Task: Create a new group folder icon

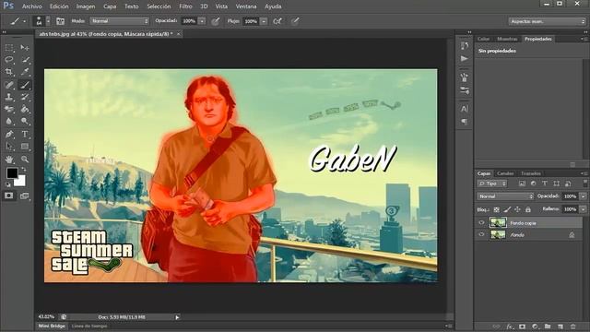Action: click(548, 326)
